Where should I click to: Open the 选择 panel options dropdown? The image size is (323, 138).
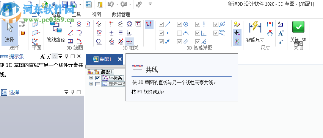click(x=66, y=92)
